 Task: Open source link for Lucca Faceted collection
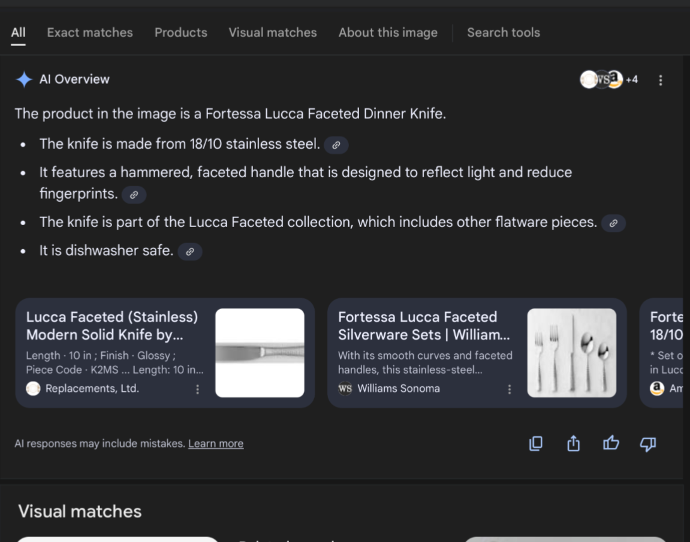click(x=613, y=223)
